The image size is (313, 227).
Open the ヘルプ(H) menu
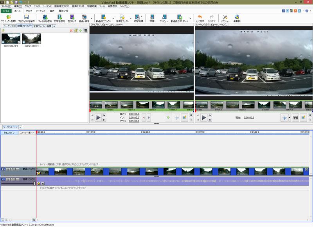(124, 6)
